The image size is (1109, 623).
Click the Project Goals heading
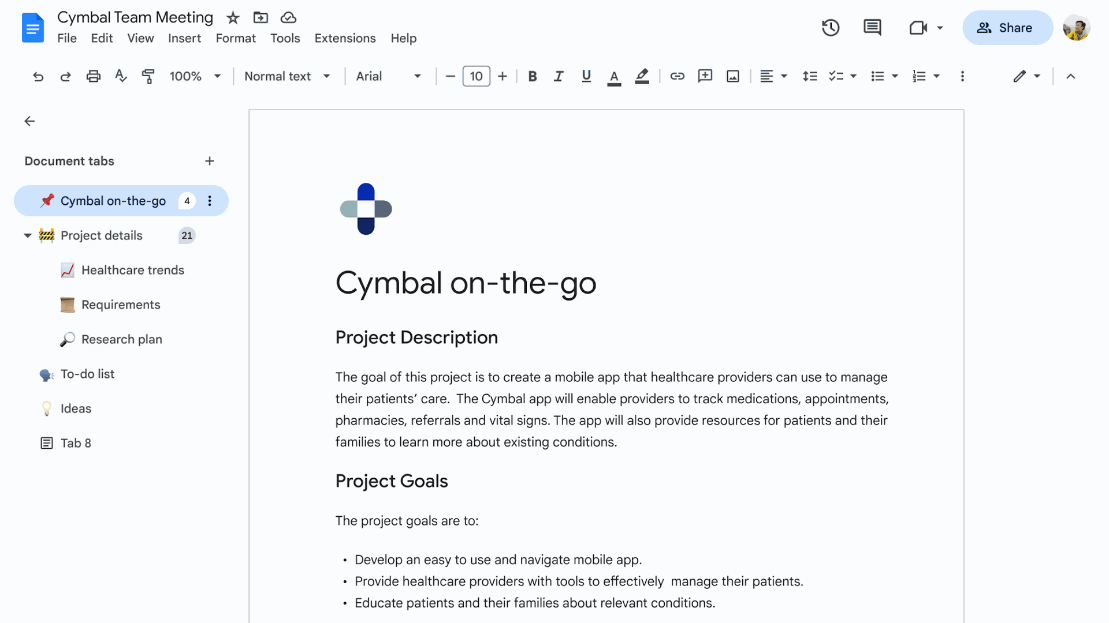[x=392, y=481]
